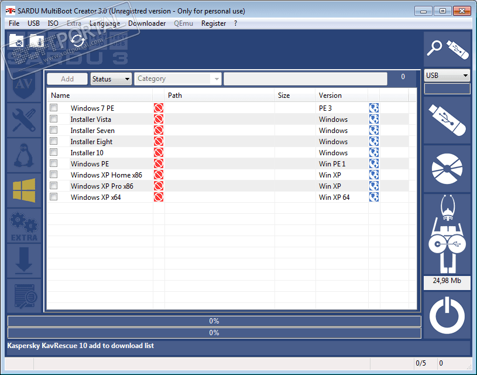The height and width of the screenshot is (375, 477).
Task: Check the Installer 10 checkbox
Action: click(54, 152)
